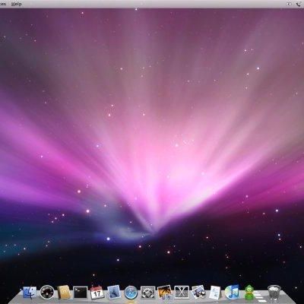The height and width of the screenshot is (304, 304).
Task: Open System Preferences gear icon
Action: click(148, 293)
